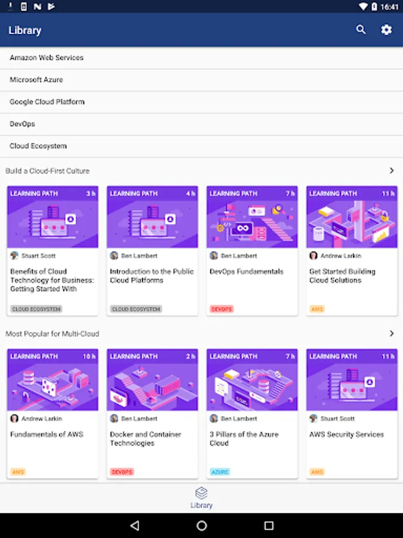Click the DevOps Fundamentals title text
Viewport: 403px width, 538px height.
pos(247,271)
